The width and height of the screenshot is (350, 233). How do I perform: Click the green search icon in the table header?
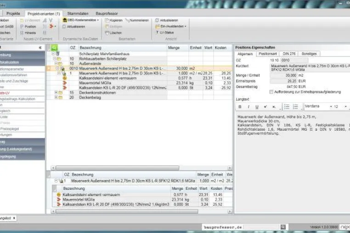(54, 48)
